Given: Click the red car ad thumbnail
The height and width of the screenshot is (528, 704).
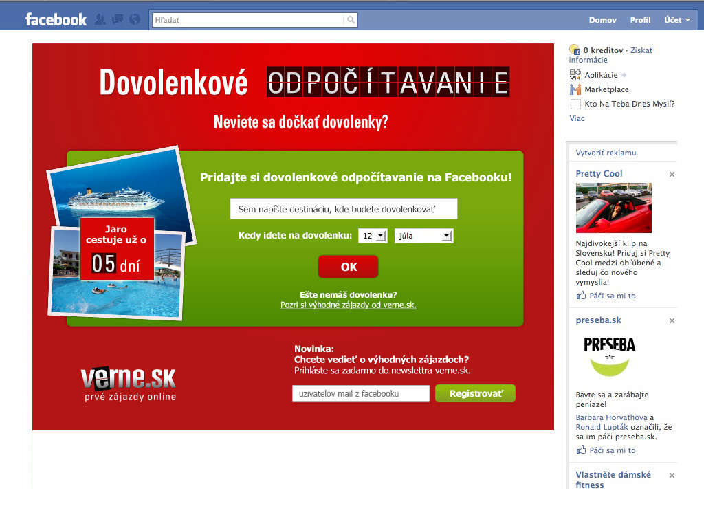Looking at the screenshot, I should pos(613,208).
